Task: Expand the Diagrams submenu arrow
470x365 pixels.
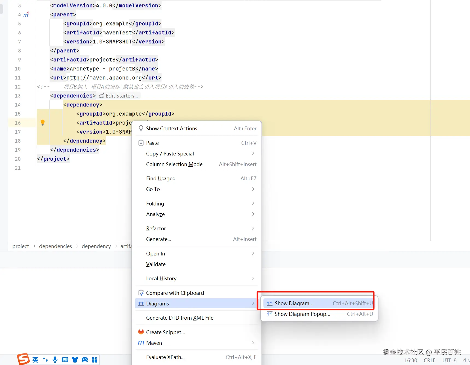Action: click(253, 303)
